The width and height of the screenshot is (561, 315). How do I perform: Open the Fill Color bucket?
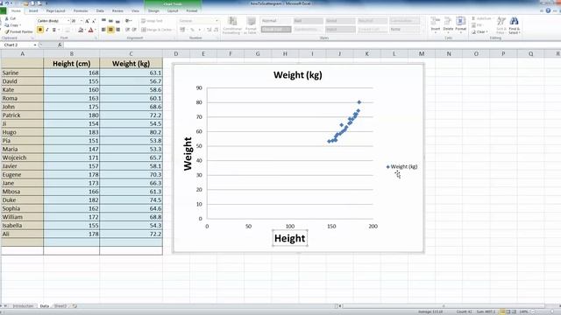pyautogui.click(x=81, y=30)
